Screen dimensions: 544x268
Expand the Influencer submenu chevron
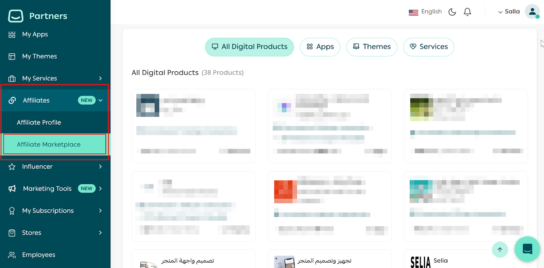pos(100,166)
